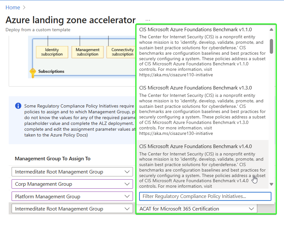Expand the Platform Management Group dropdown

point(72,196)
